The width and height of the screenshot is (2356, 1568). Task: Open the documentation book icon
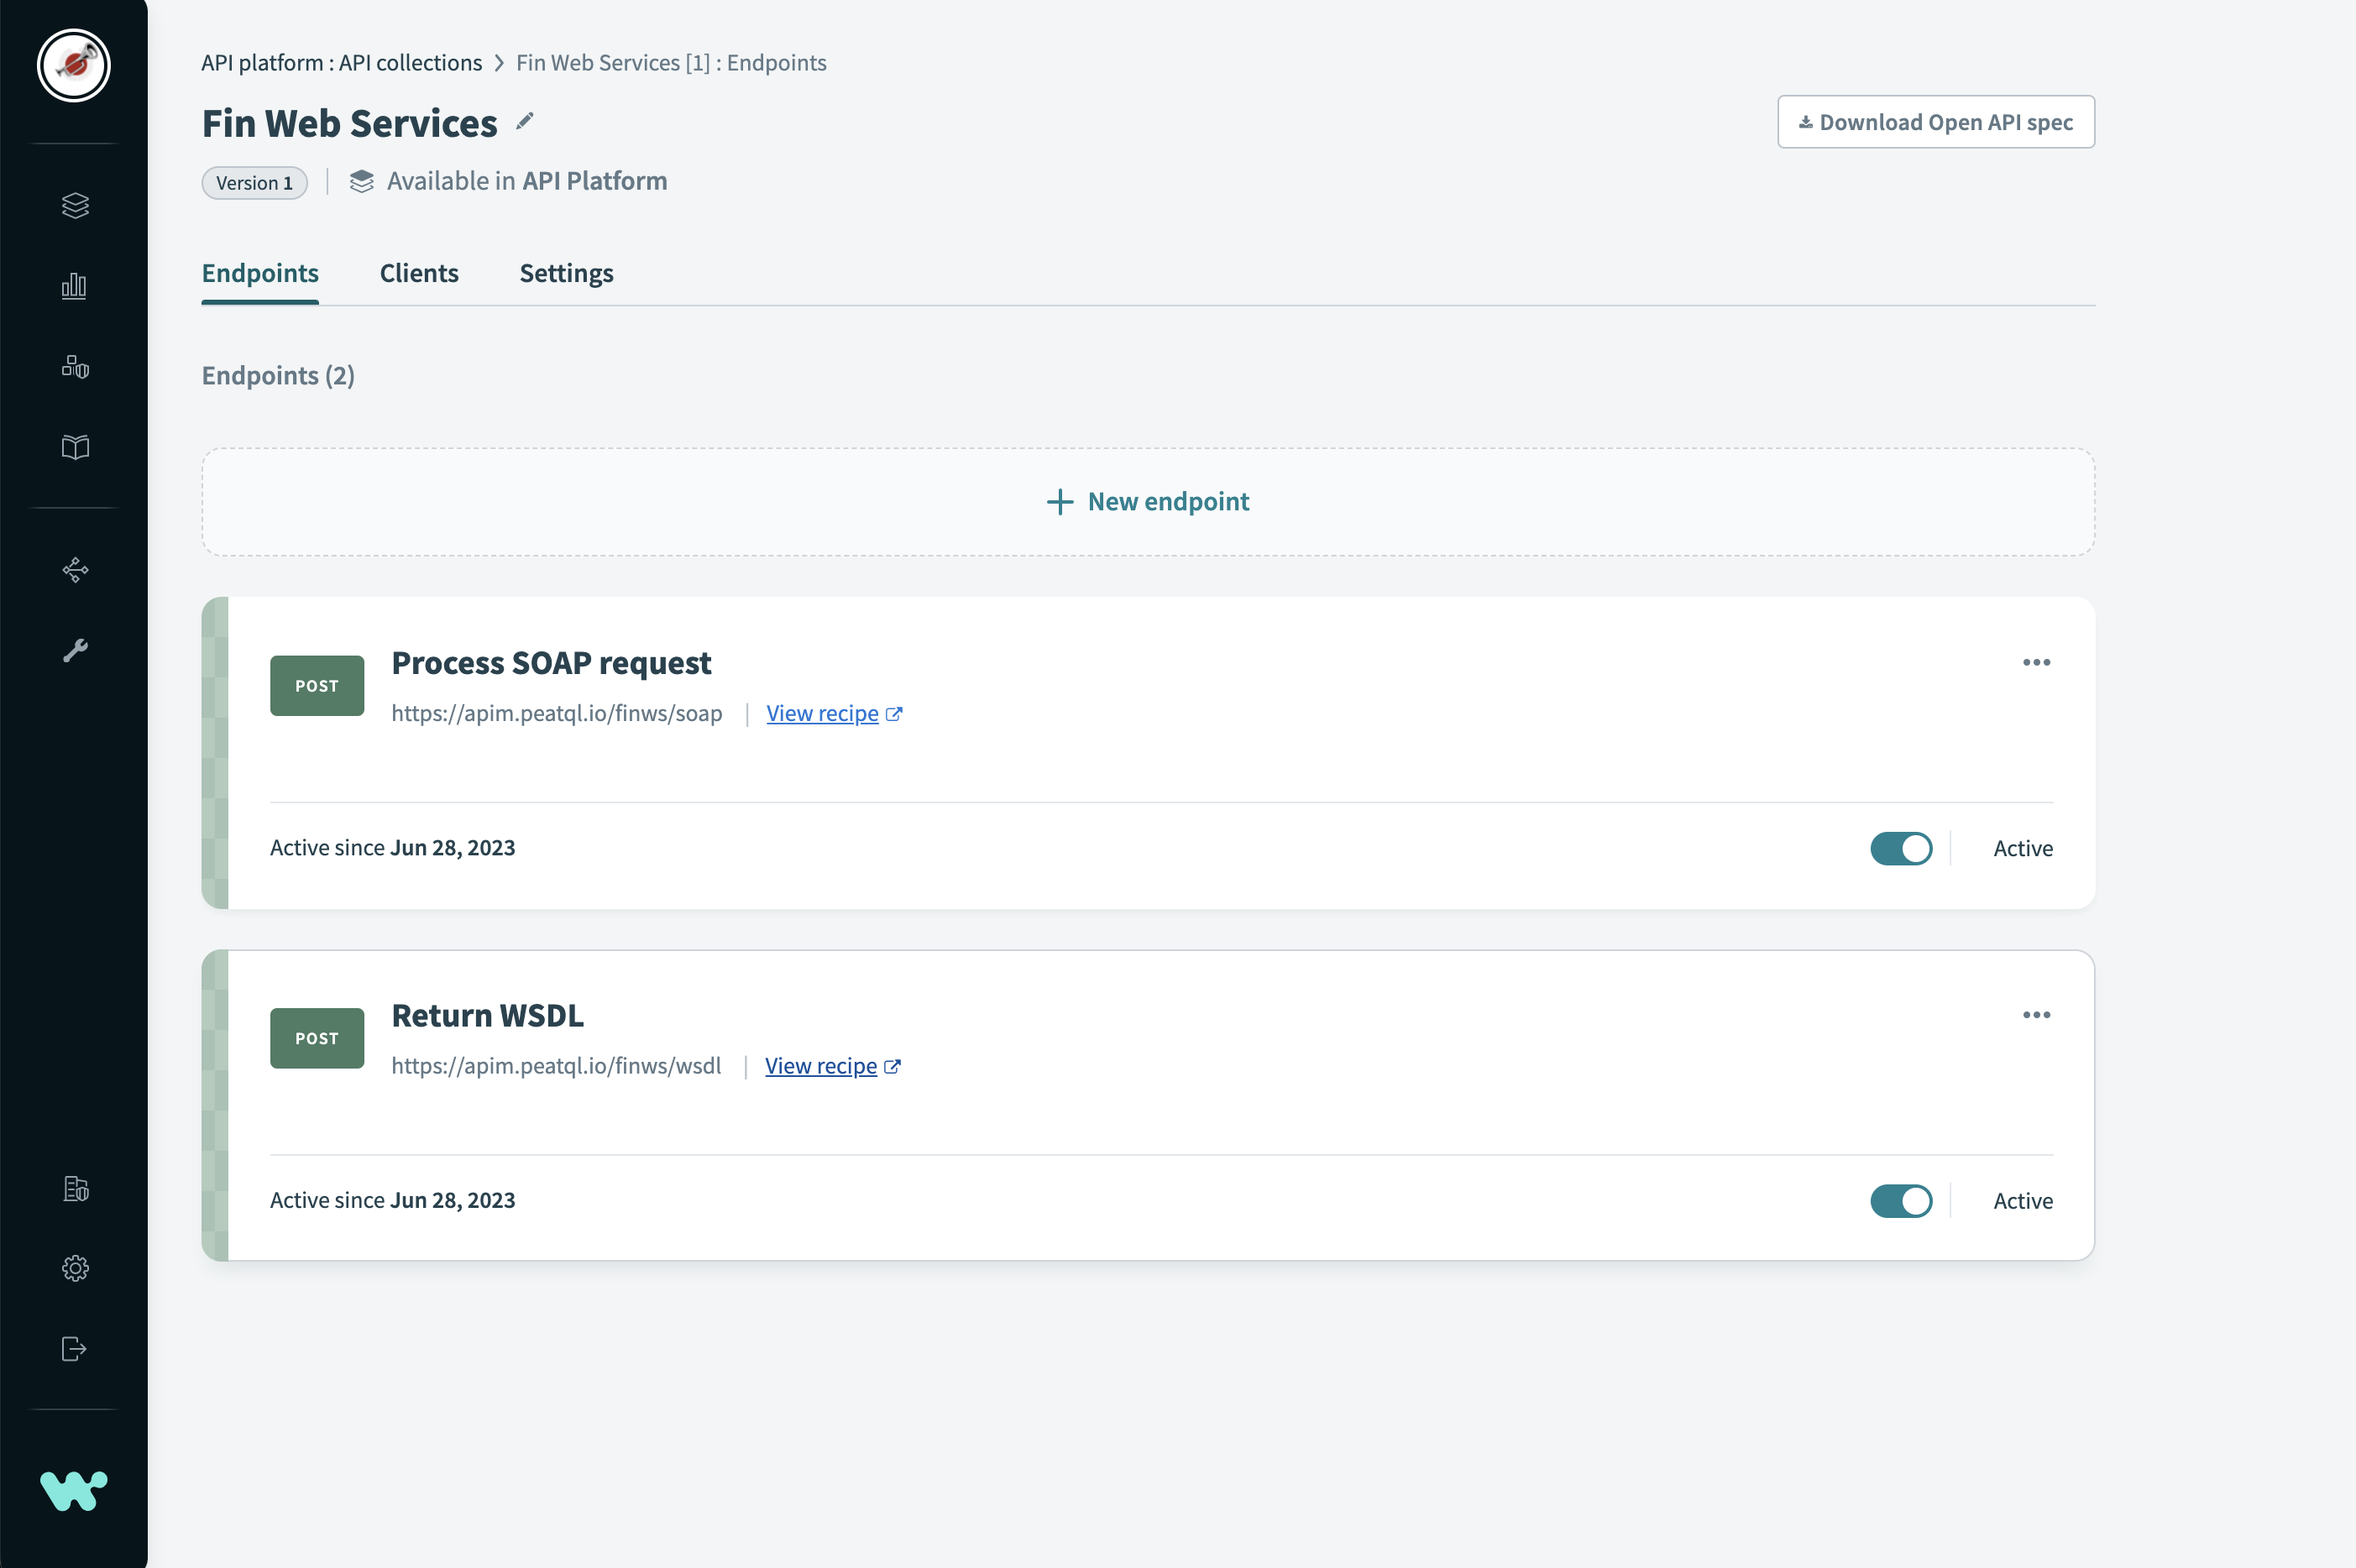tap(75, 447)
